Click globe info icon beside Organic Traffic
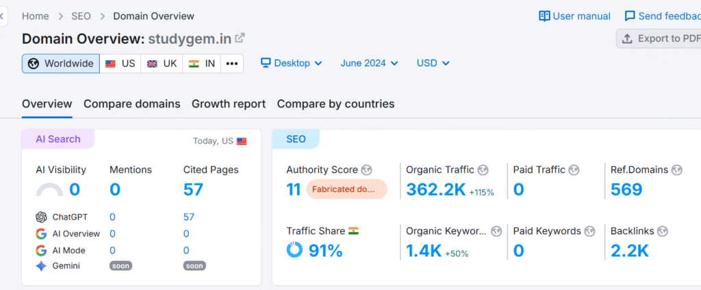 click(483, 170)
